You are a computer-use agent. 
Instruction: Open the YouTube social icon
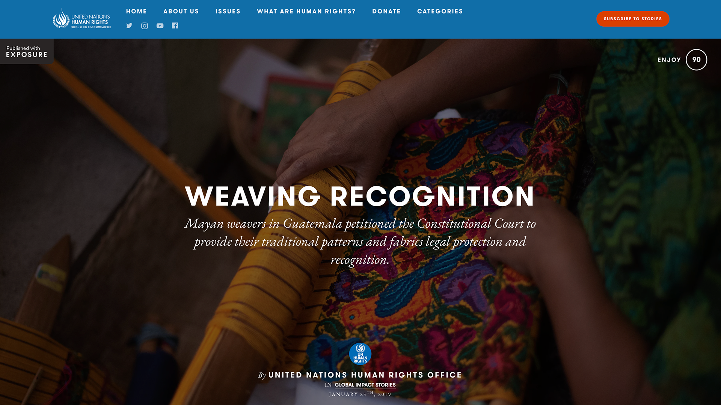click(160, 26)
